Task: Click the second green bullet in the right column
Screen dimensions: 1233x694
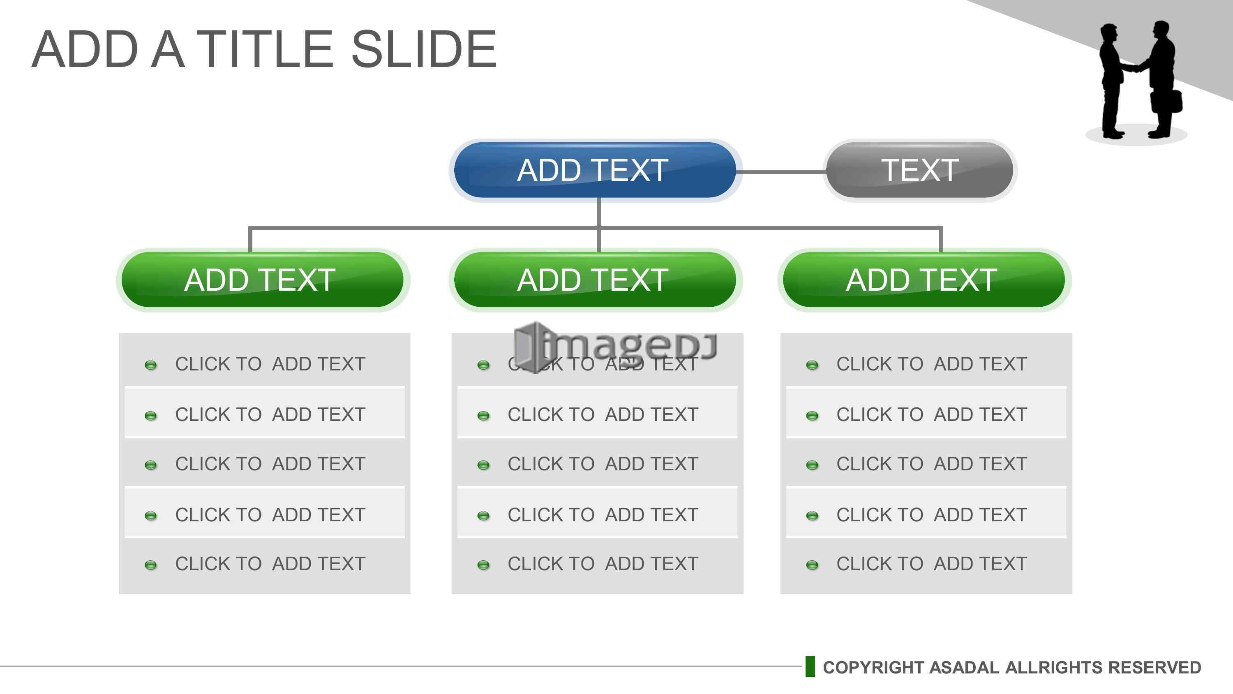Action: (812, 416)
